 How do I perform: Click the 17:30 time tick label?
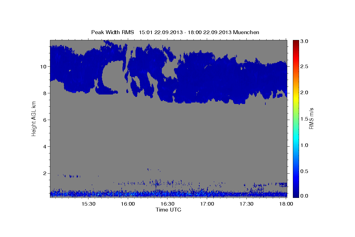tap(246, 204)
